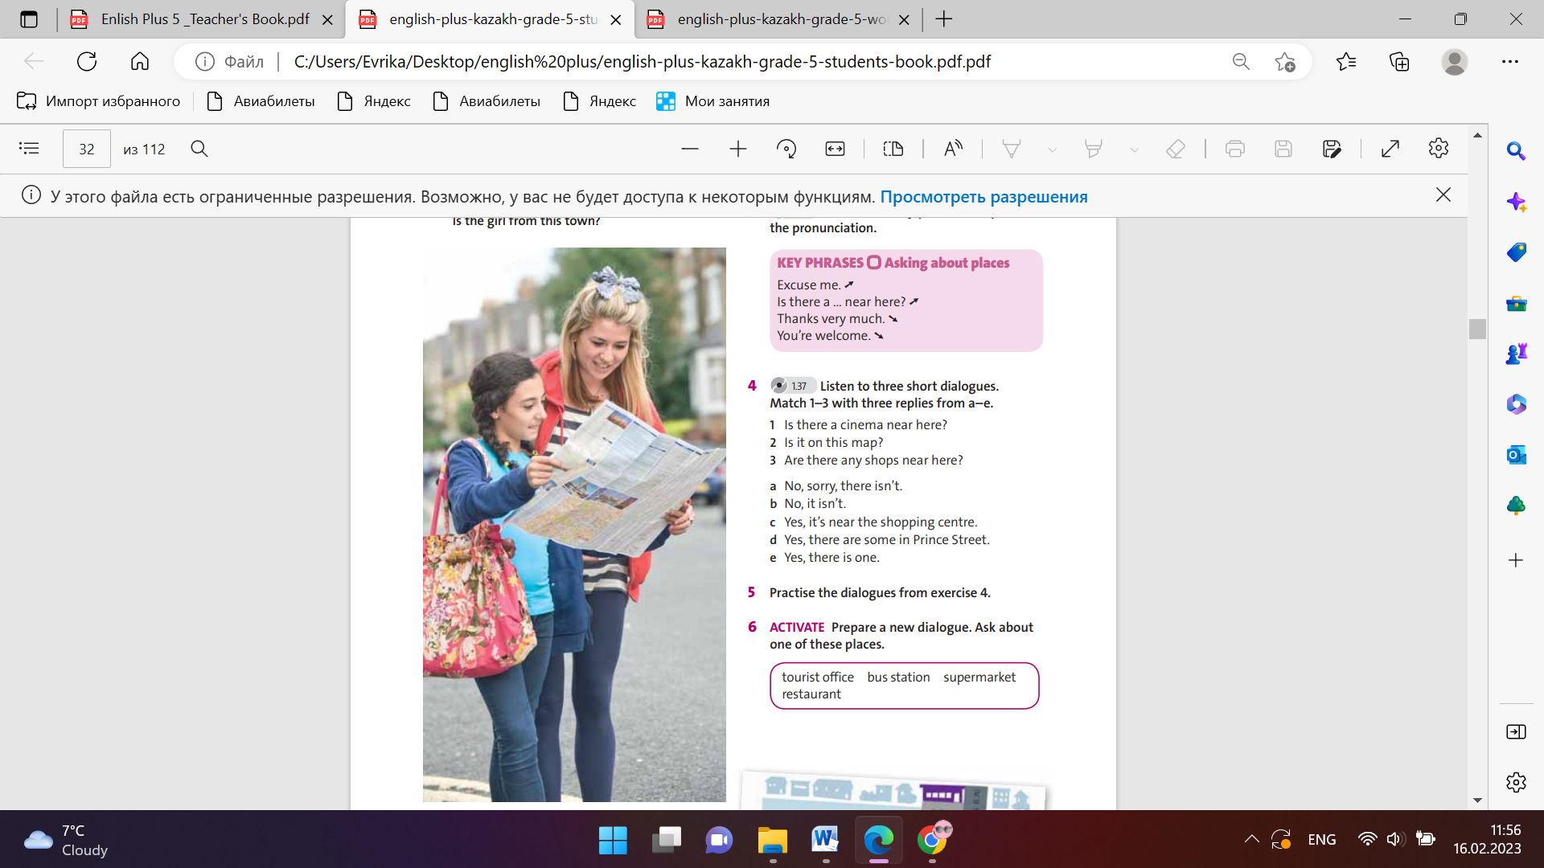Click the fit to width icon

point(835,149)
